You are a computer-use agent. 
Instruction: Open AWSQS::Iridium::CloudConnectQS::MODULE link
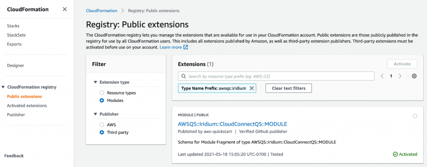[232, 124]
